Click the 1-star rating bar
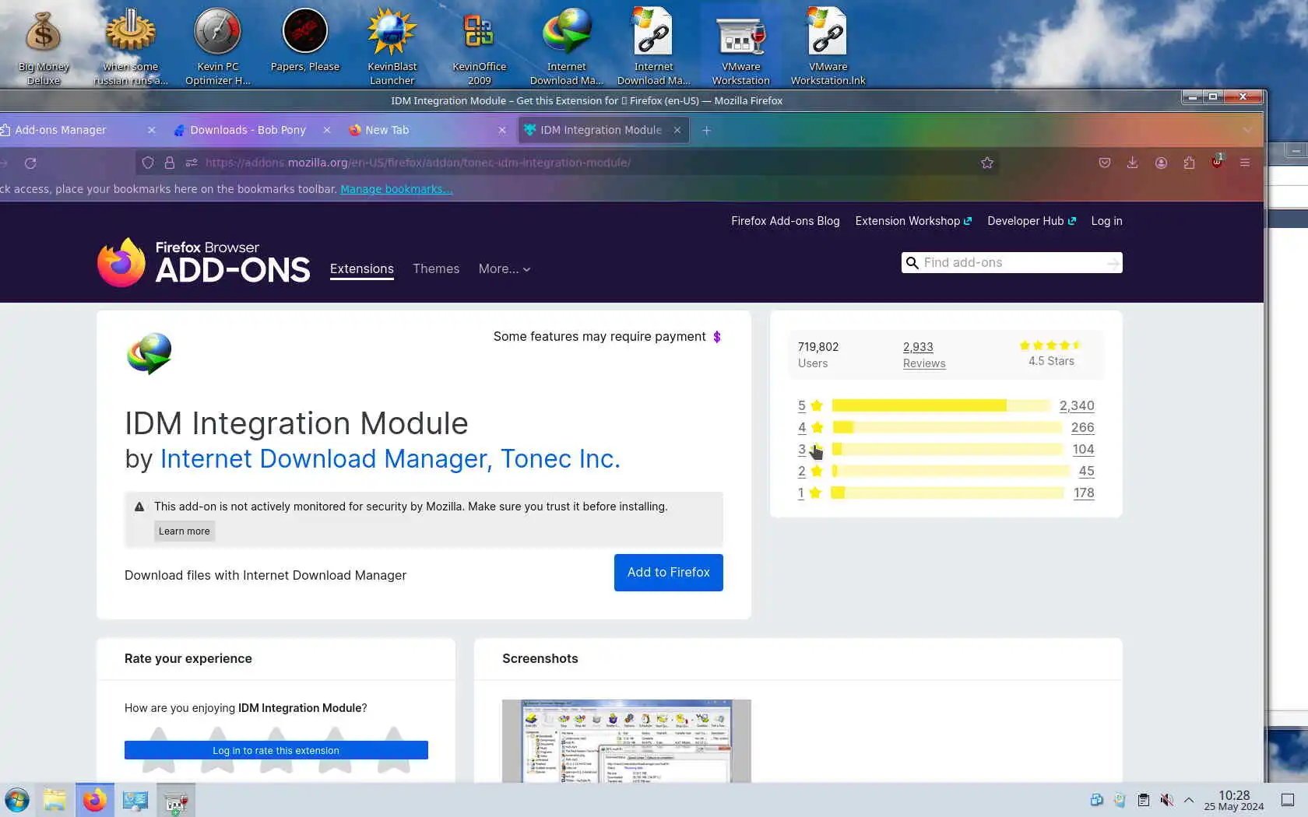Image resolution: width=1308 pixels, height=817 pixels. 947,493
